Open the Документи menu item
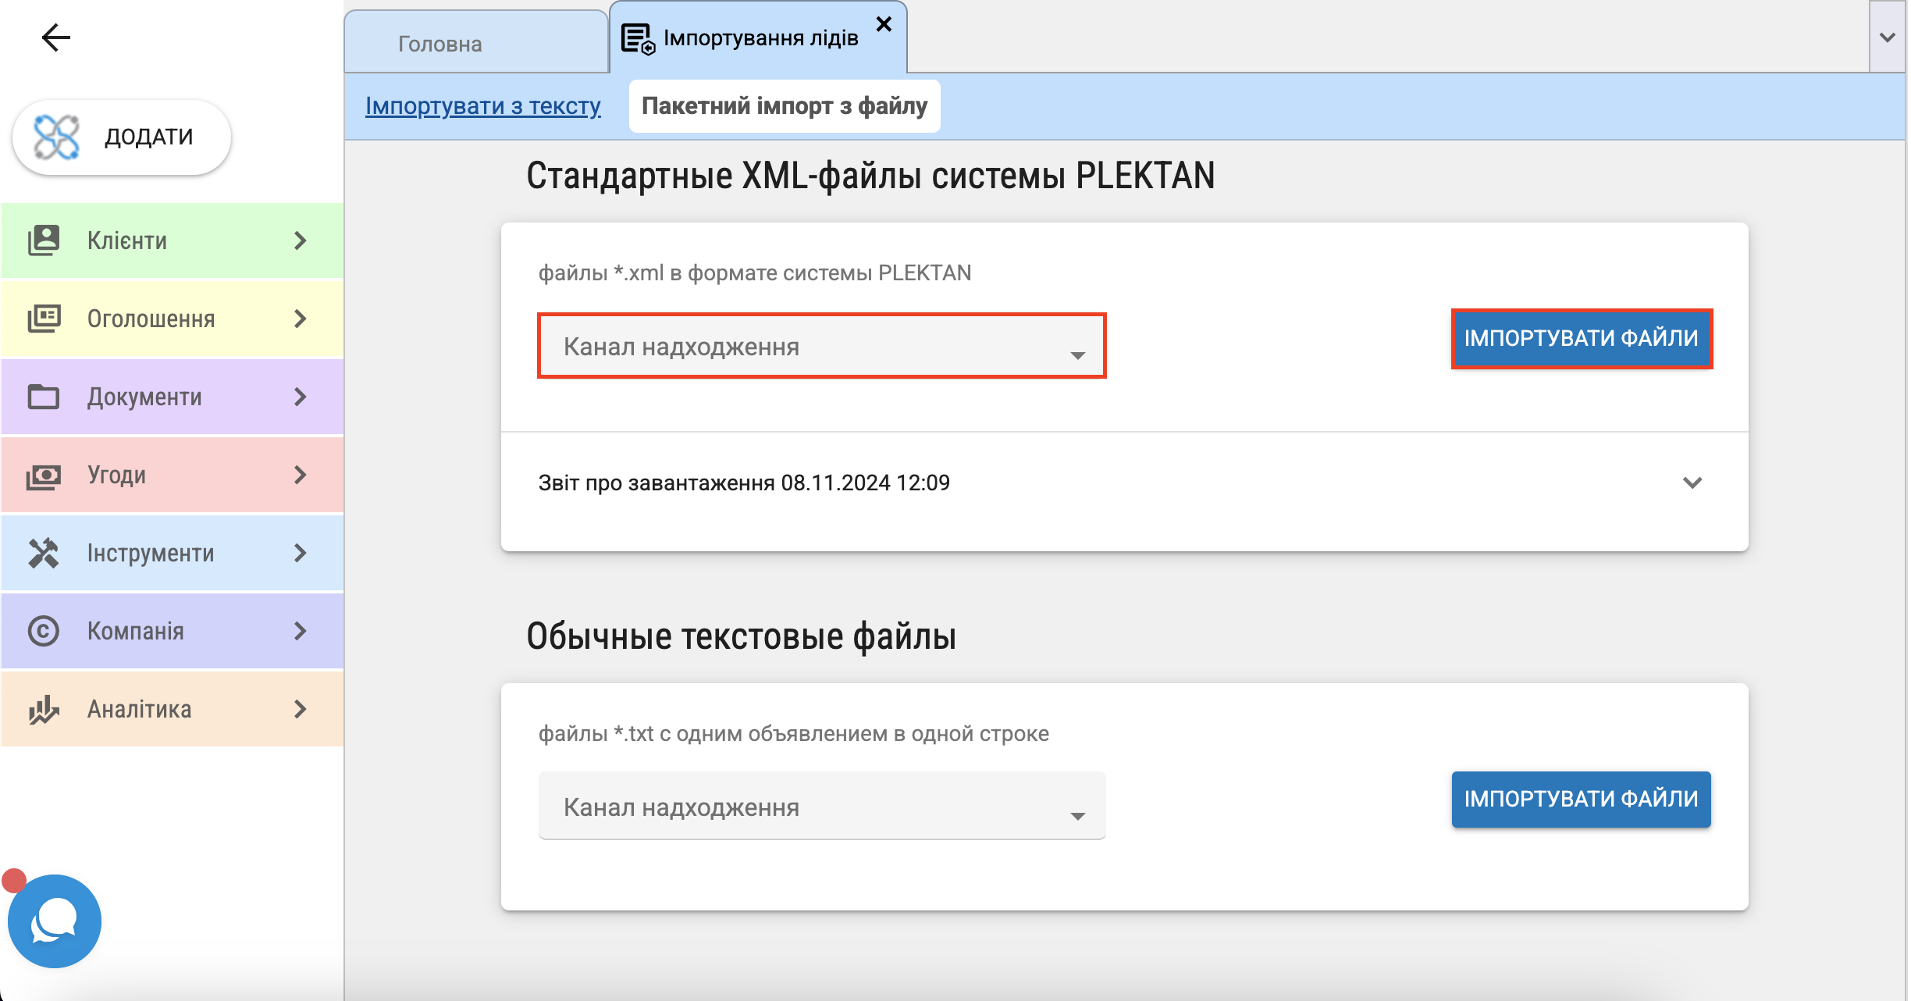Image resolution: width=1911 pixels, height=1001 pixels. pyautogui.click(x=172, y=397)
